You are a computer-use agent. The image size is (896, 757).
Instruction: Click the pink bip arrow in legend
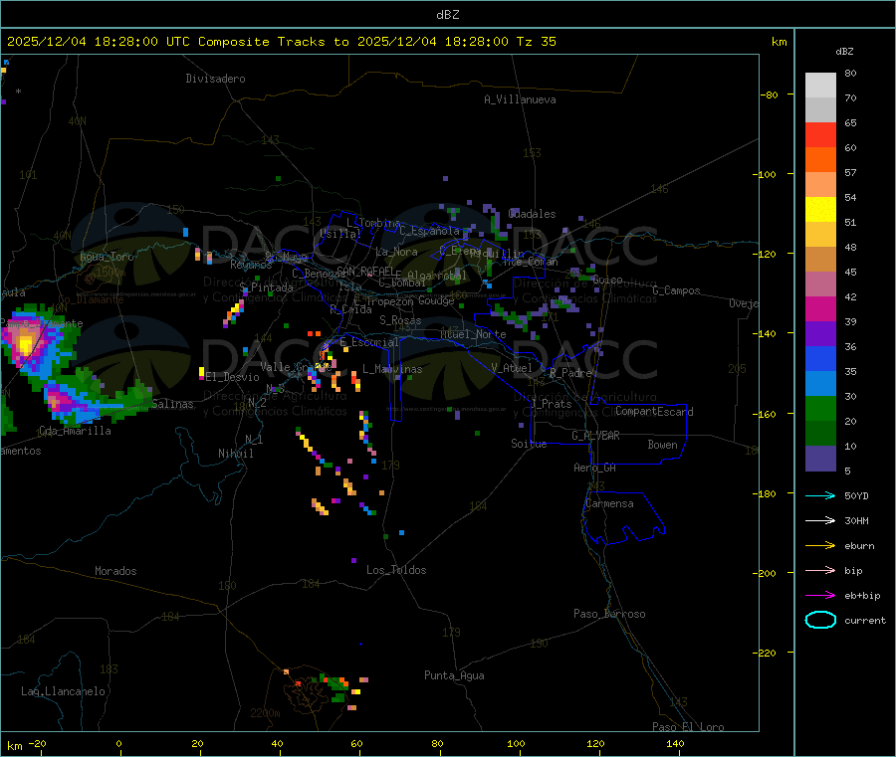coord(820,570)
